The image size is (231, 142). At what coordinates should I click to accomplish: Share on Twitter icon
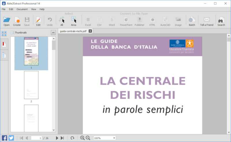click(x=11, y=138)
